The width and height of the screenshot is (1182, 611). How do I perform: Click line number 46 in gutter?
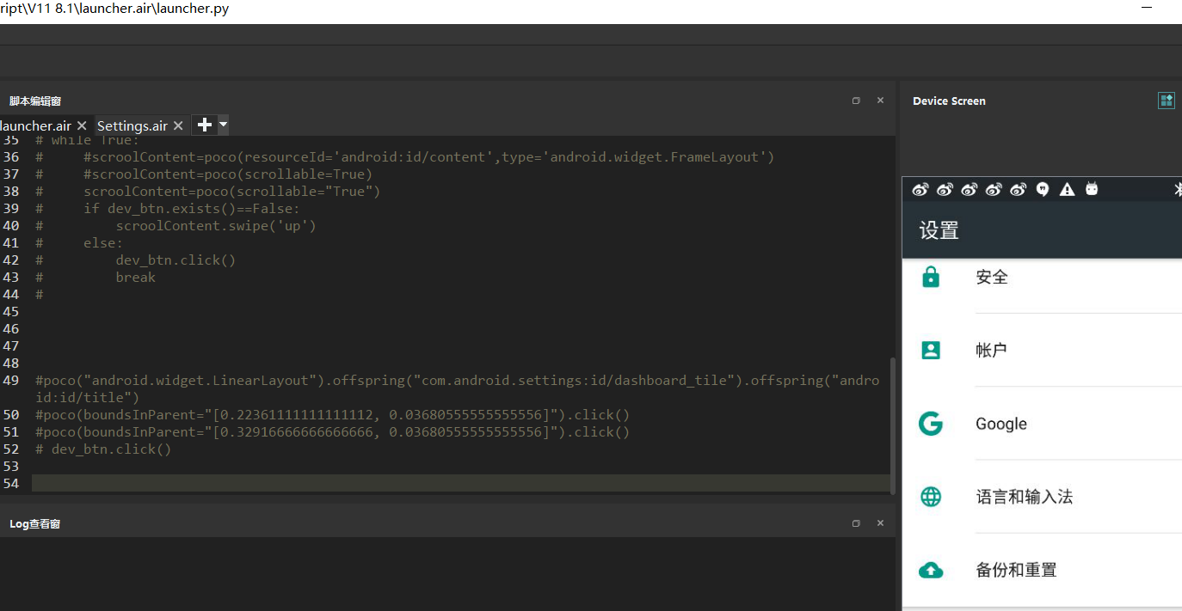10,328
